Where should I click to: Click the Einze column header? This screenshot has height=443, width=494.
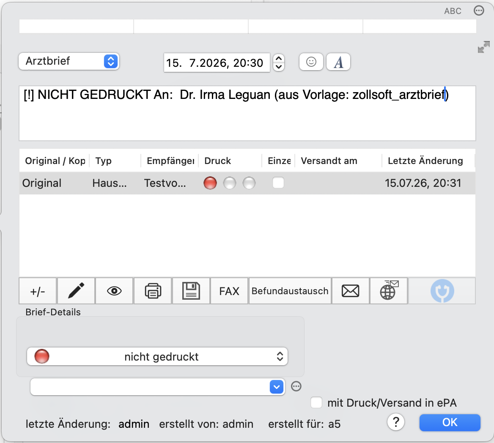(279, 161)
